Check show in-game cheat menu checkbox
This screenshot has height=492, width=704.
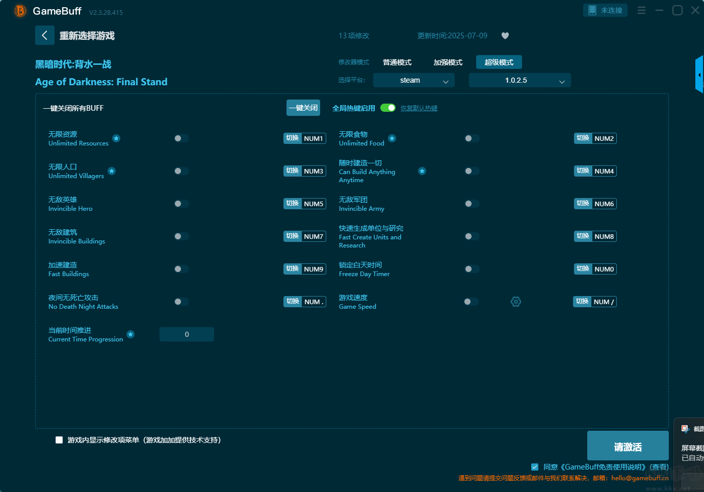coord(59,440)
